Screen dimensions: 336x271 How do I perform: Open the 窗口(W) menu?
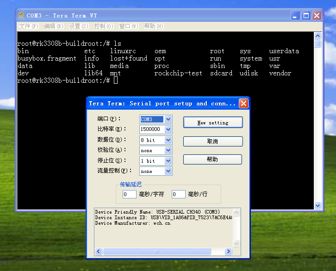[x=128, y=26]
